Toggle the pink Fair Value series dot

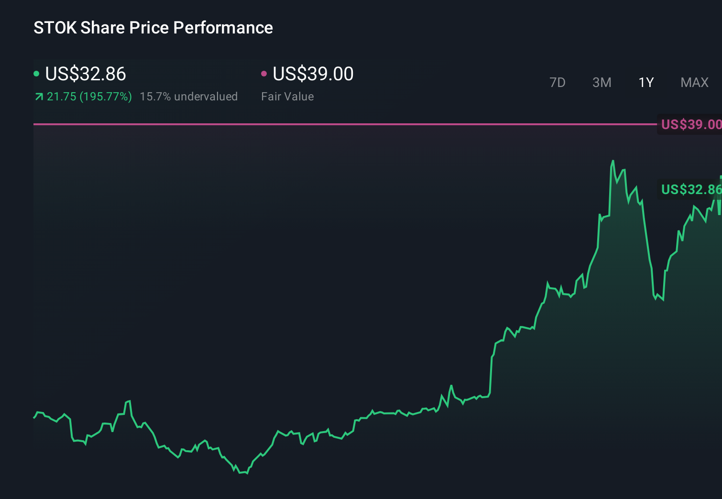click(x=263, y=73)
